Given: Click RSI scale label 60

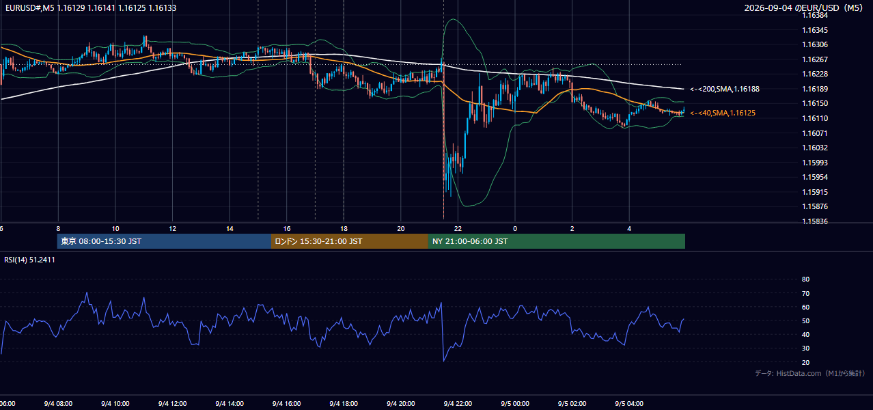Looking at the screenshot, I should click(805, 307).
